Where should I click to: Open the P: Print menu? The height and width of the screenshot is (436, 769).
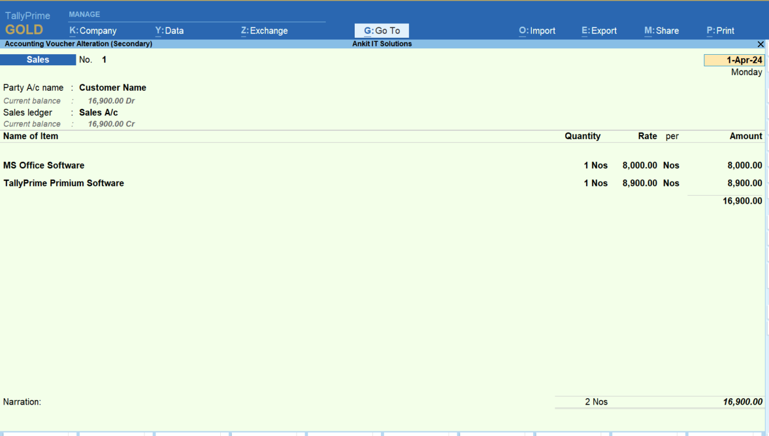[720, 31]
